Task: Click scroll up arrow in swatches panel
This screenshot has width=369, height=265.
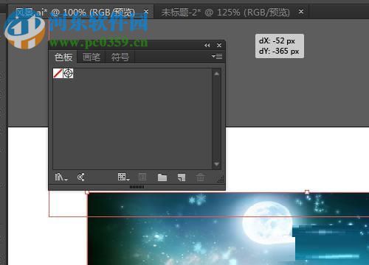Action: pyautogui.click(x=217, y=74)
